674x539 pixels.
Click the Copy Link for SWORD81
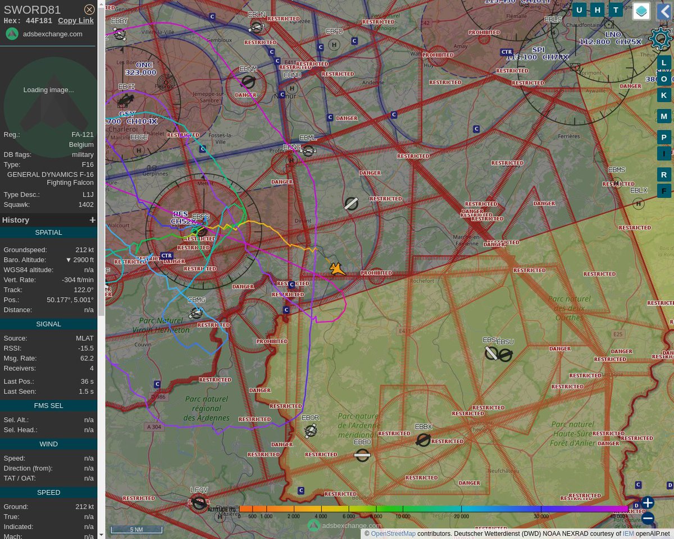tap(75, 20)
